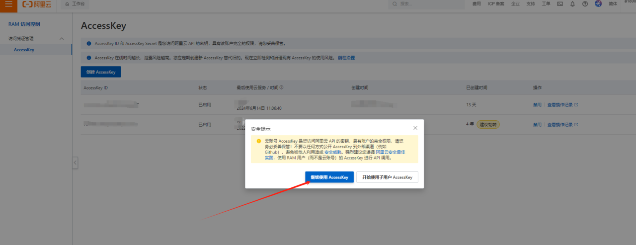Open the 工作台 workbench tab
The height and width of the screenshot is (245, 636).
click(x=75, y=4)
